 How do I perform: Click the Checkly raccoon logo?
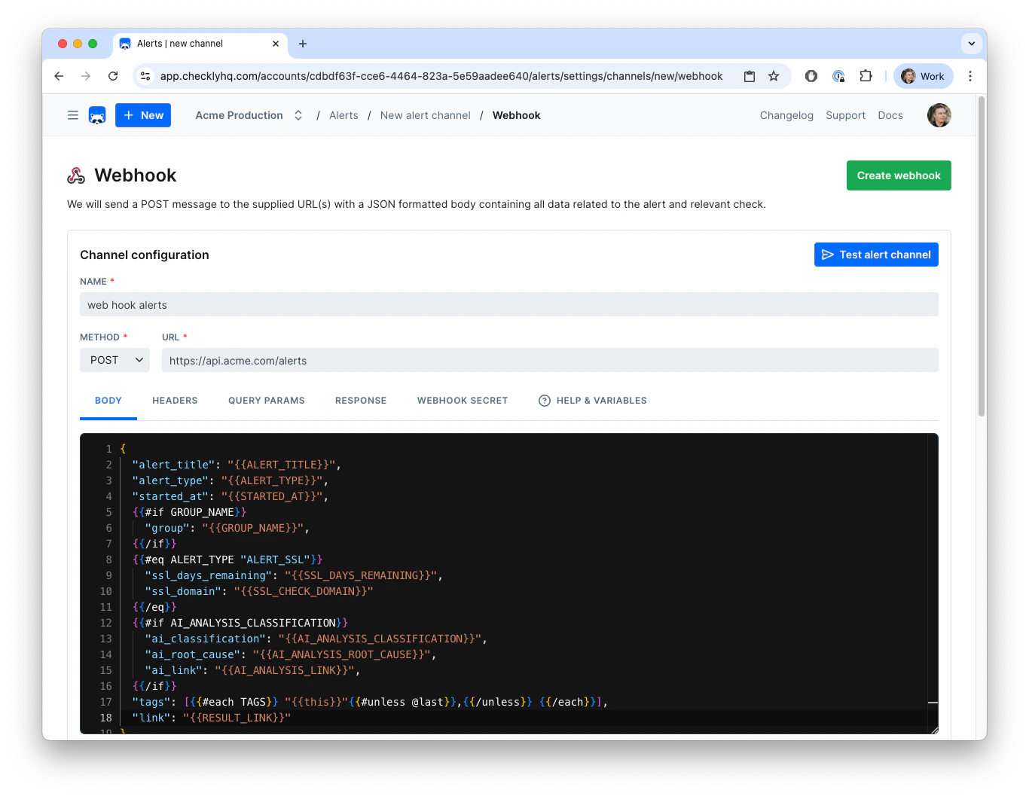coord(97,114)
